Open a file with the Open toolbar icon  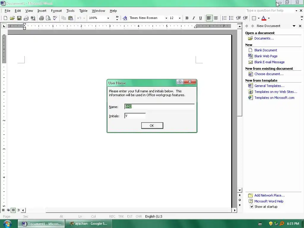pyautogui.click(x=12, y=18)
